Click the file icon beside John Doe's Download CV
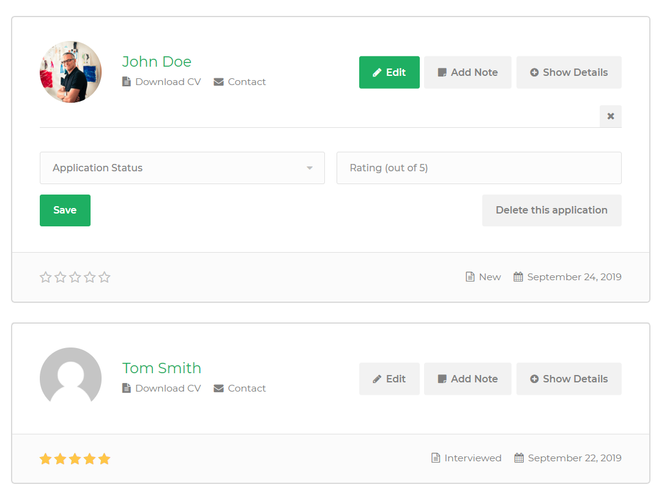667x498 pixels. 126,82
